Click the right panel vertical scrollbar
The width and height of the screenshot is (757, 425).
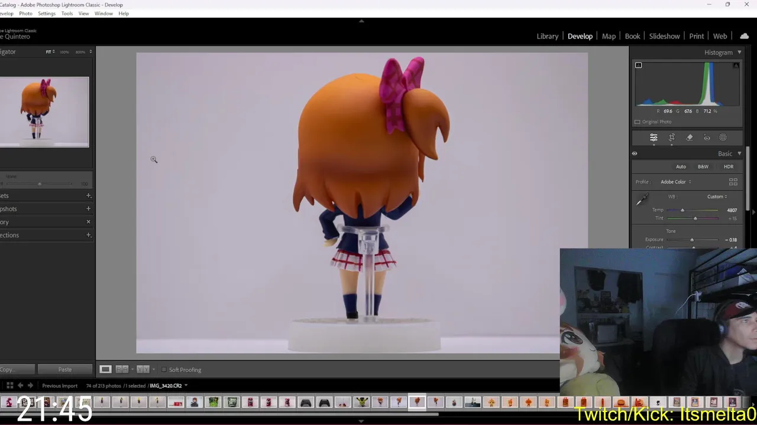pos(749,178)
